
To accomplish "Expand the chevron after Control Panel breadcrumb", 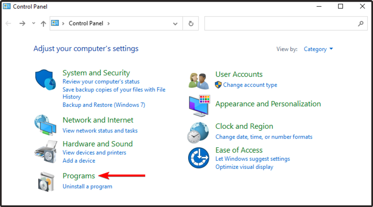I will (x=109, y=24).
